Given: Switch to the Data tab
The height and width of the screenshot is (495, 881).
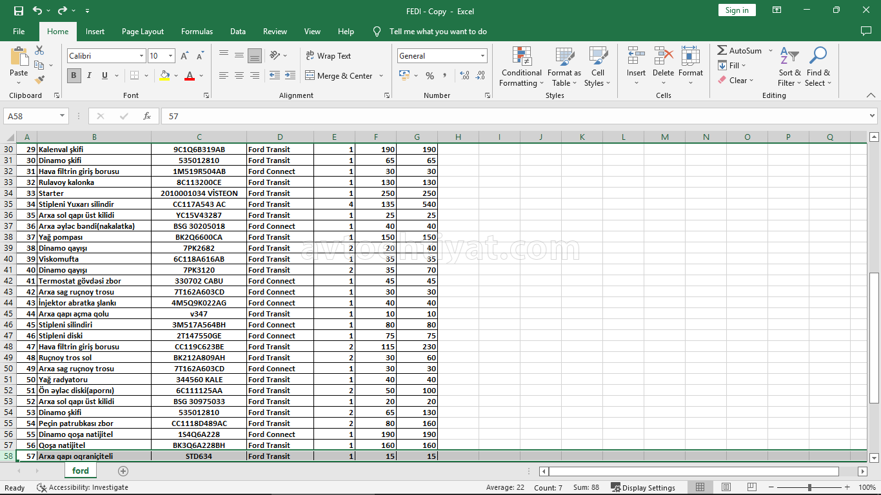Looking at the screenshot, I should pos(238,32).
